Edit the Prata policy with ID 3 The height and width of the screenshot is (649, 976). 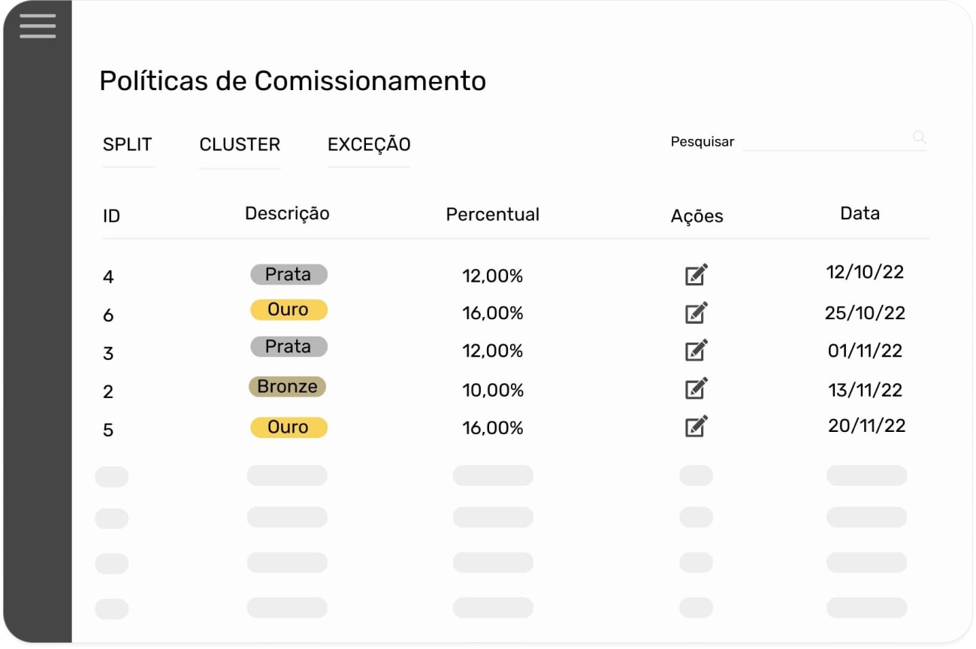(695, 350)
